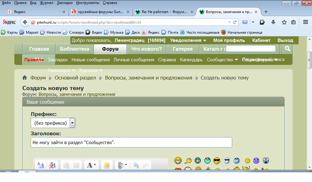Reload the page with the refresh icon
Image resolution: width=312 pixels, height=182 pixels.
point(235,22)
